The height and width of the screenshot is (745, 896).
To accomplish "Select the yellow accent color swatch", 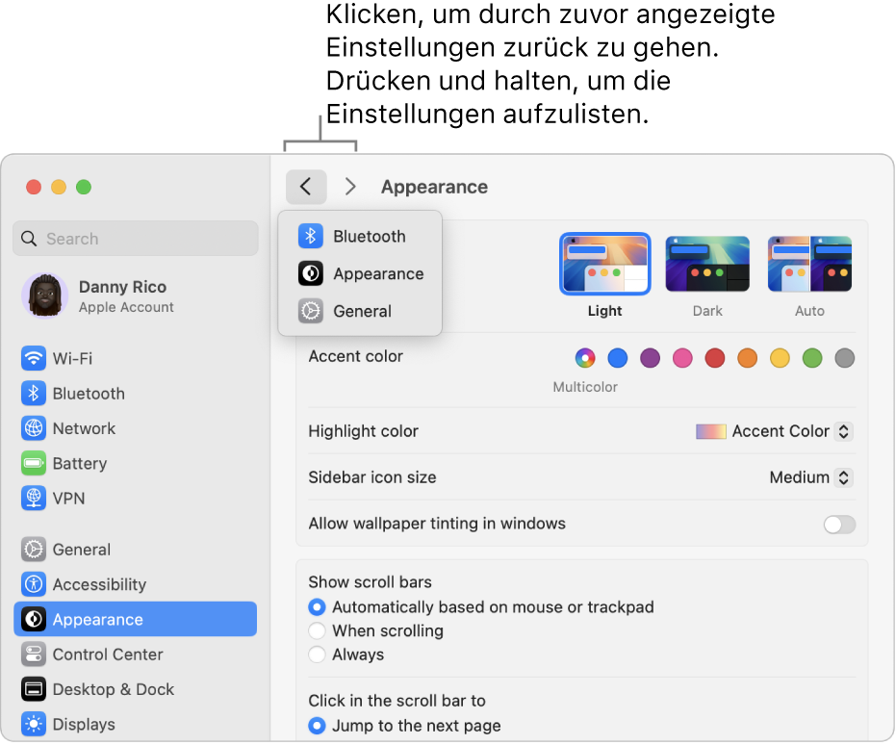I will pos(780,358).
